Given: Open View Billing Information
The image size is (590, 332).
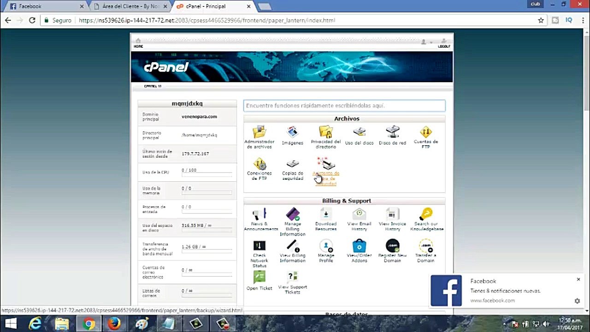Looking at the screenshot, I should pyautogui.click(x=292, y=245).
